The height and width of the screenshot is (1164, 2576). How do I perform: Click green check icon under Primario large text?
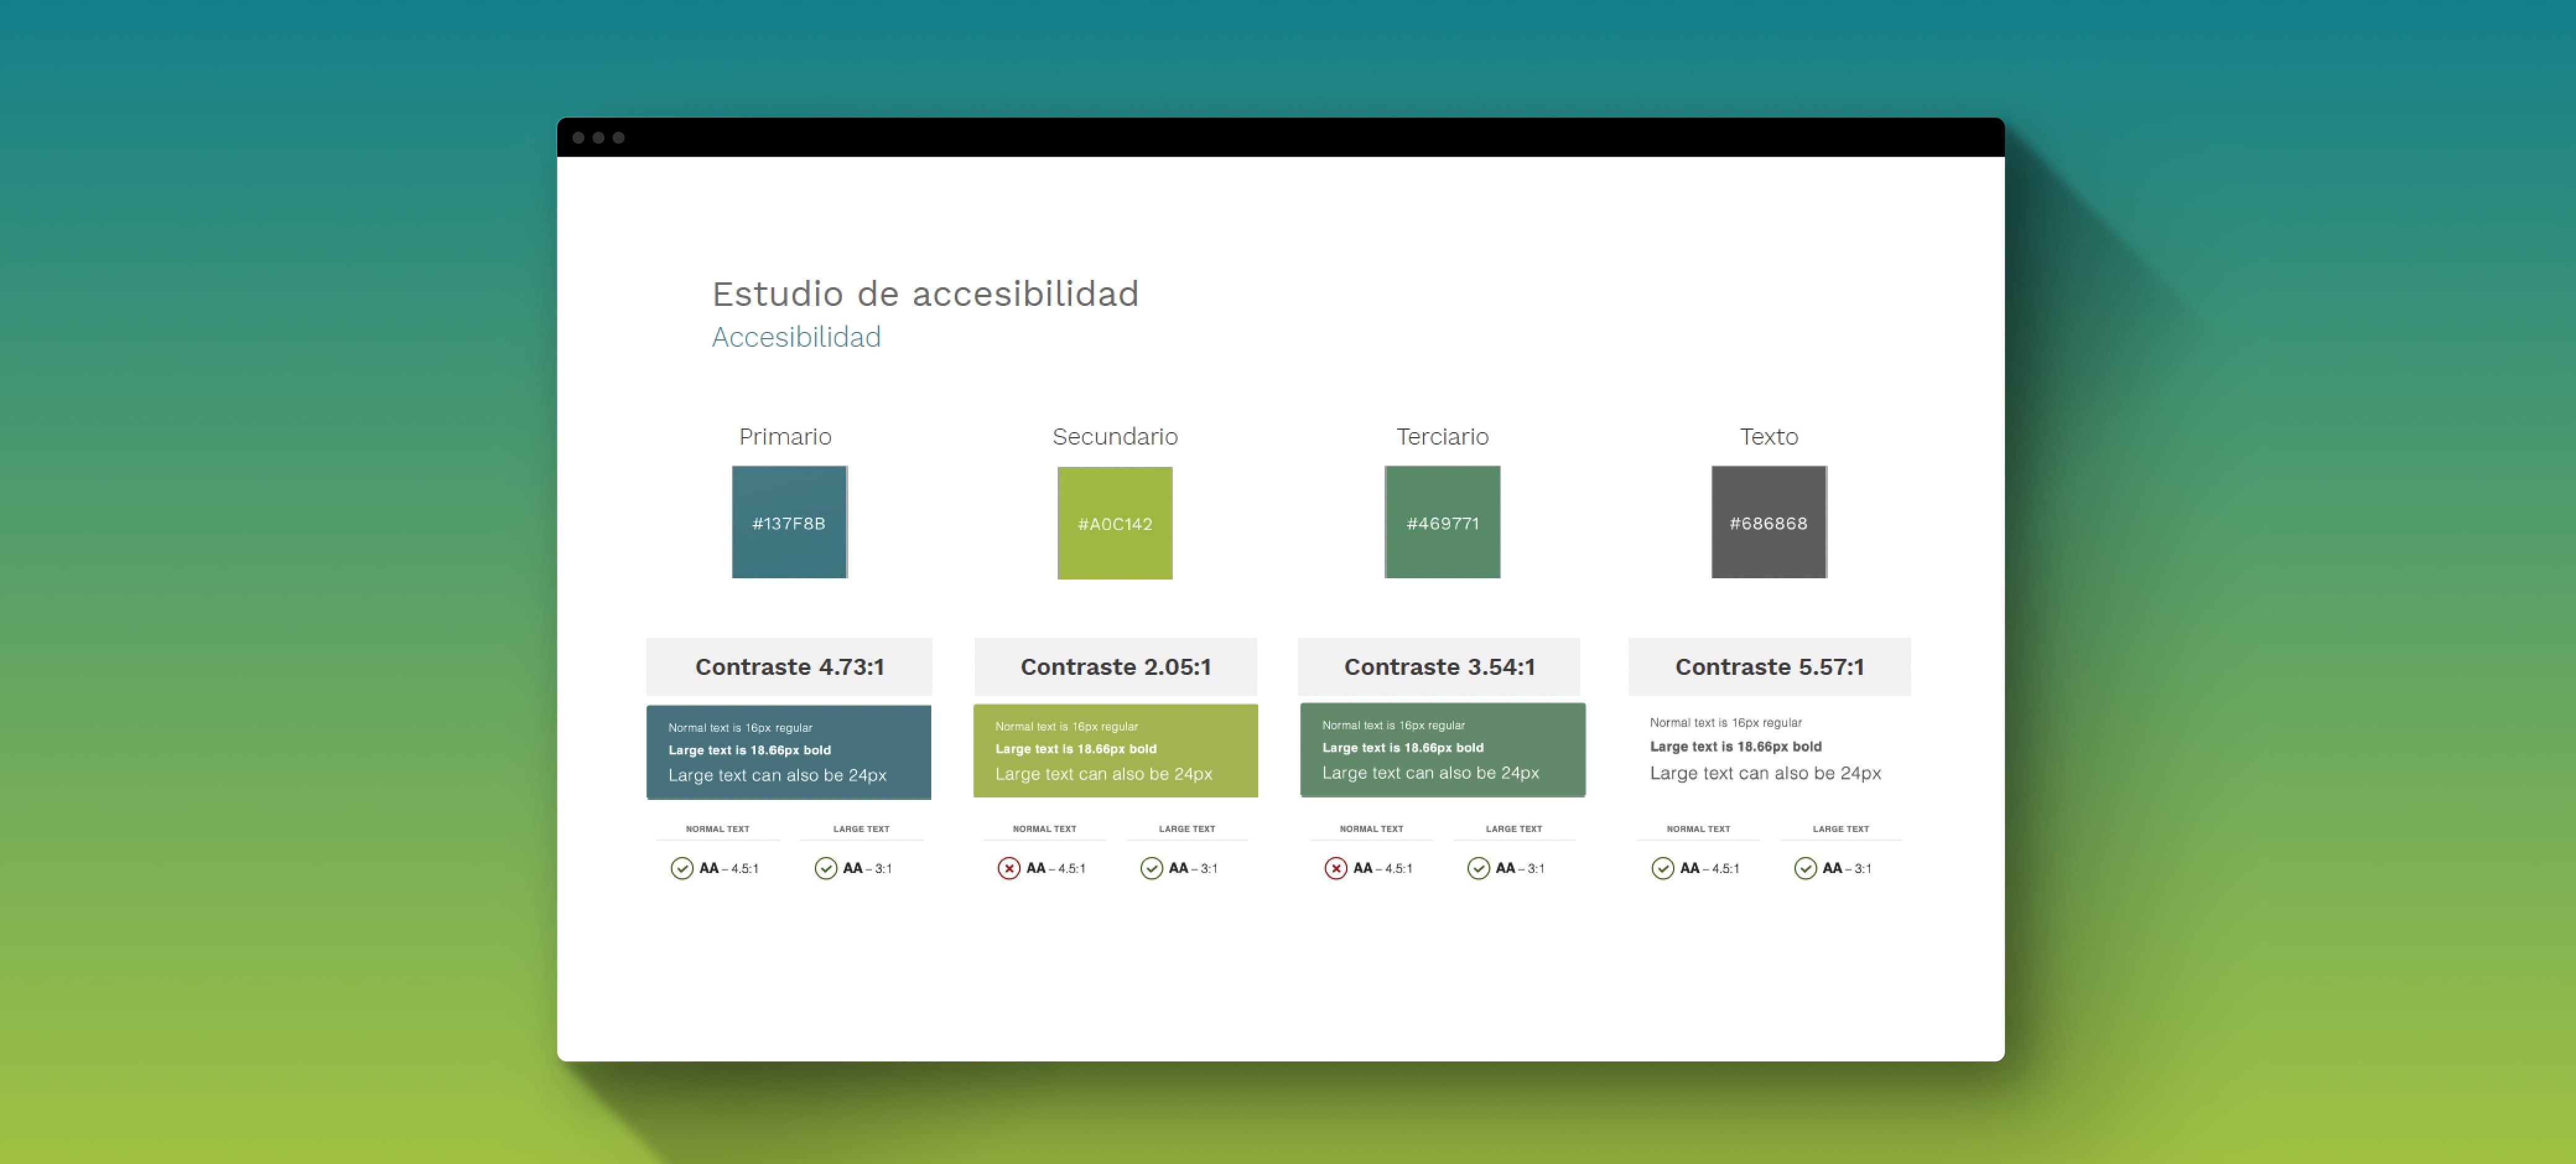click(x=825, y=868)
